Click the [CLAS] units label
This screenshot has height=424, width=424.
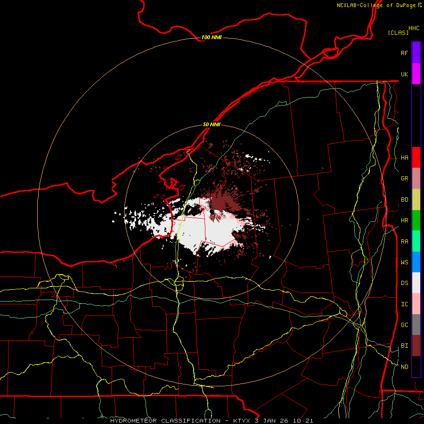coord(398,33)
